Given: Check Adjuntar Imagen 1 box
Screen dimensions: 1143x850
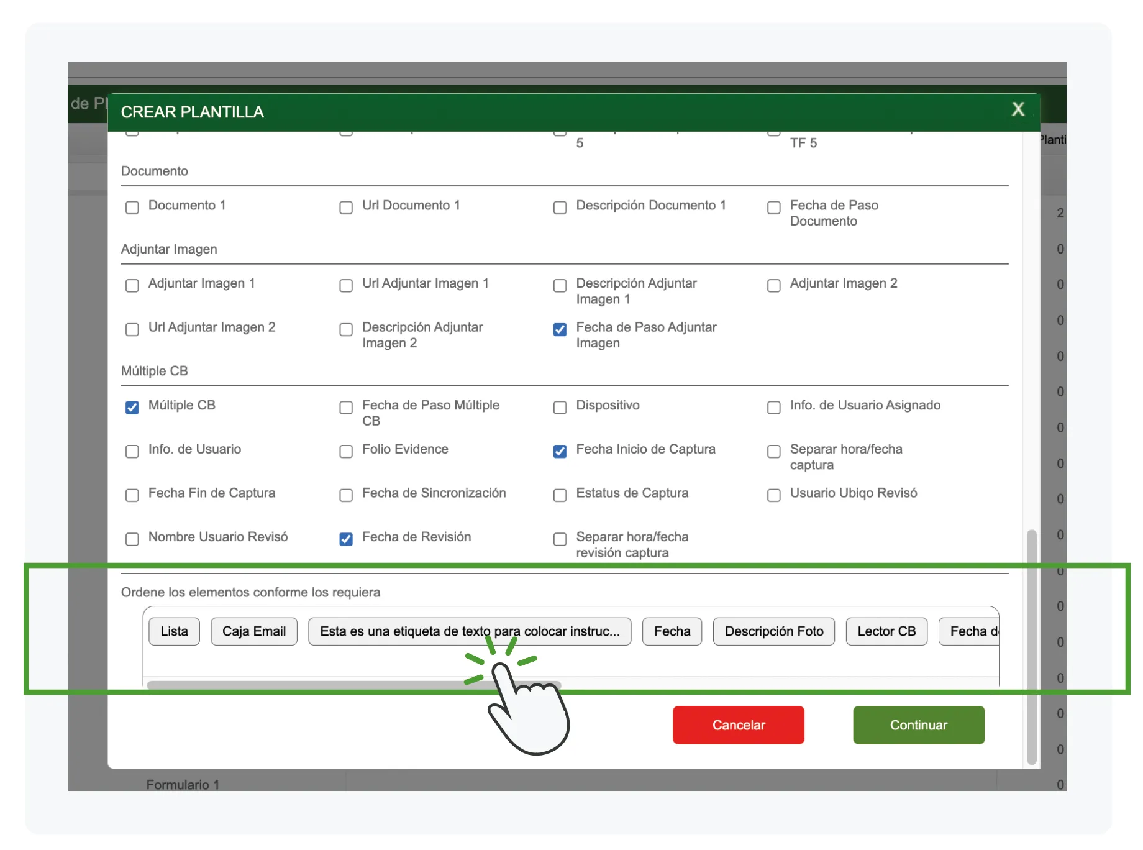Looking at the screenshot, I should click(132, 285).
